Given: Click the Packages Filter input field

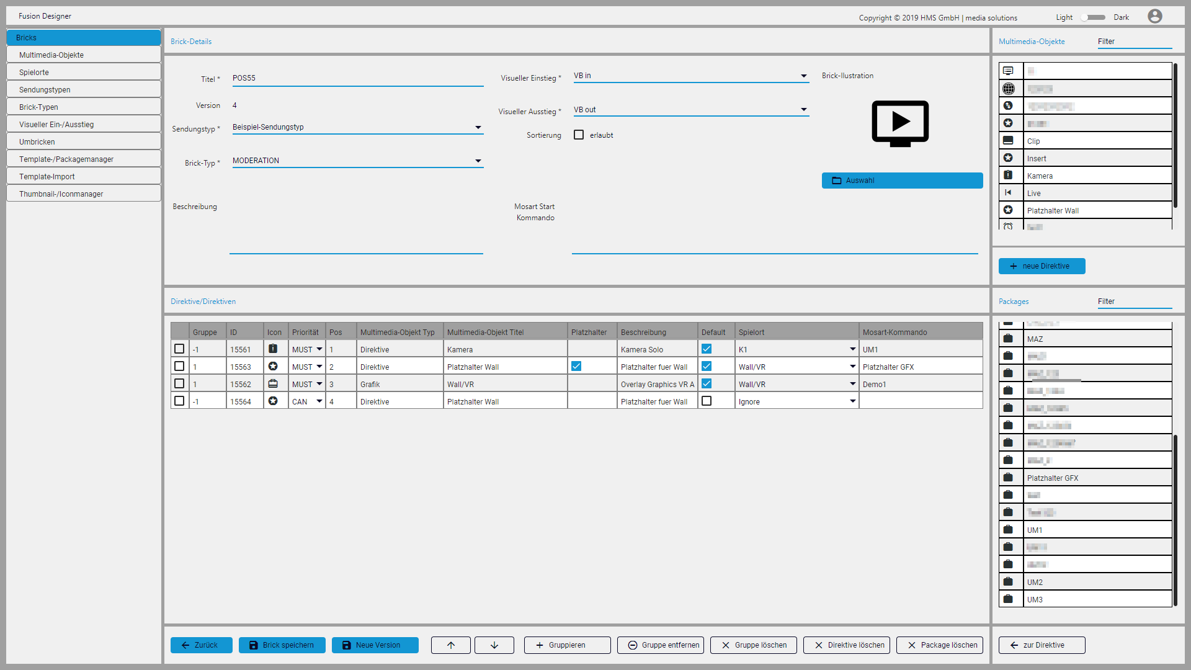Looking at the screenshot, I should [x=1134, y=301].
